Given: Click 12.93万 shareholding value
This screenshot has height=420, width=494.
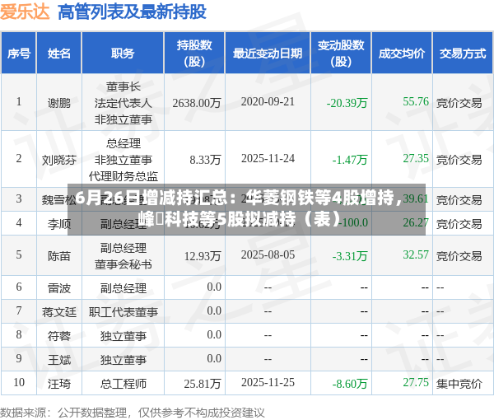Looking at the screenshot, I should tap(203, 256).
